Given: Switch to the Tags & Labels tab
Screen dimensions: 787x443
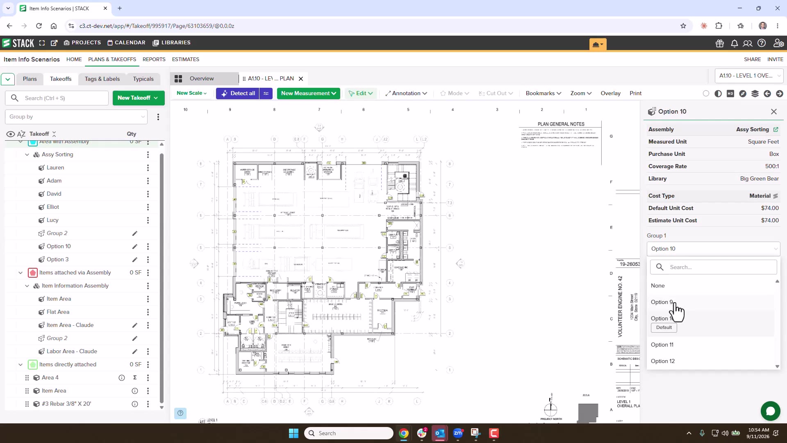Looking at the screenshot, I should (102, 79).
